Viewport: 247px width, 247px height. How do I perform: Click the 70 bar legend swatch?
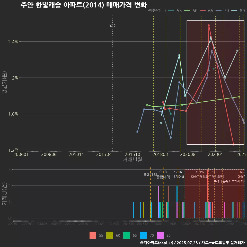pyautogui.click(x=143, y=235)
